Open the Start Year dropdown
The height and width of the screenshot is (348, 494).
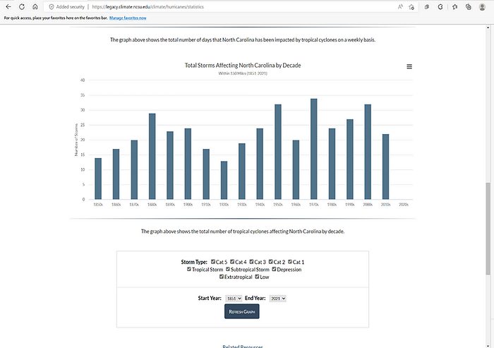pyautogui.click(x=234, y=298)
